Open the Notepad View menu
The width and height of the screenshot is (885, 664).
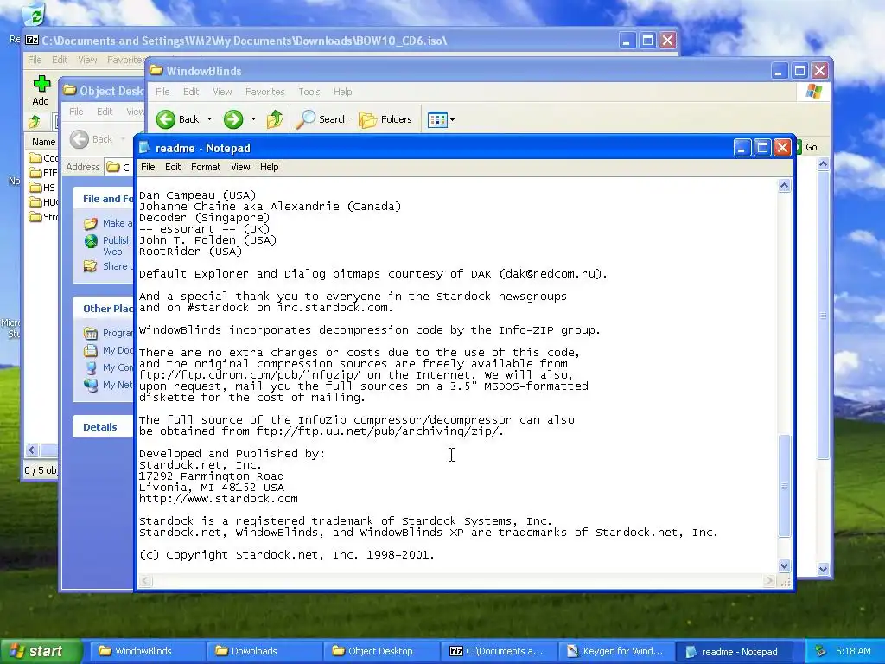point(240,167)
